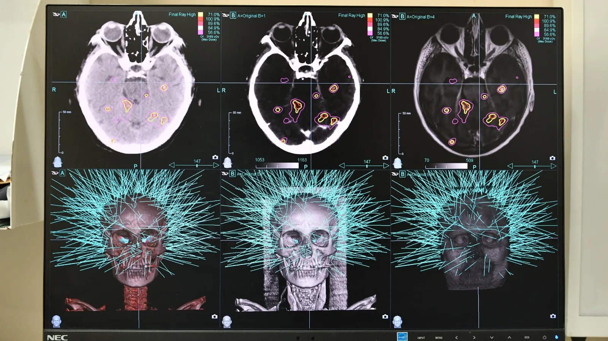Click head orientation icon in top-middle CT panel

click(227, 163)
